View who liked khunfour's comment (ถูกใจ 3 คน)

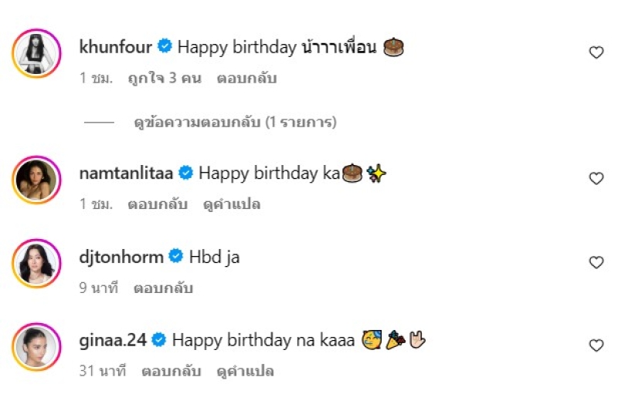click(165, 79)
